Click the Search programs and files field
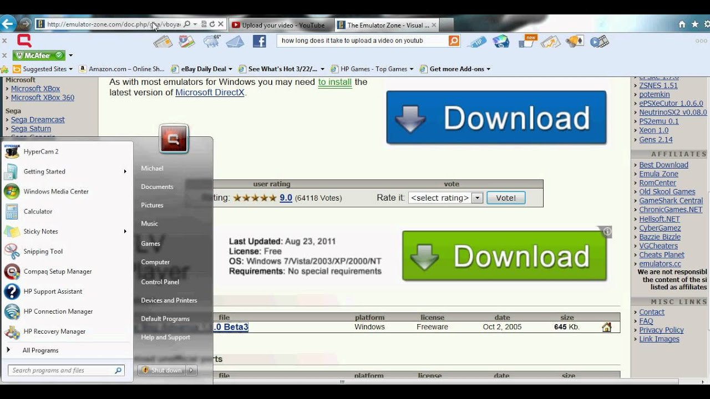The height and width of the screenshot is (399, 710). 65,370
